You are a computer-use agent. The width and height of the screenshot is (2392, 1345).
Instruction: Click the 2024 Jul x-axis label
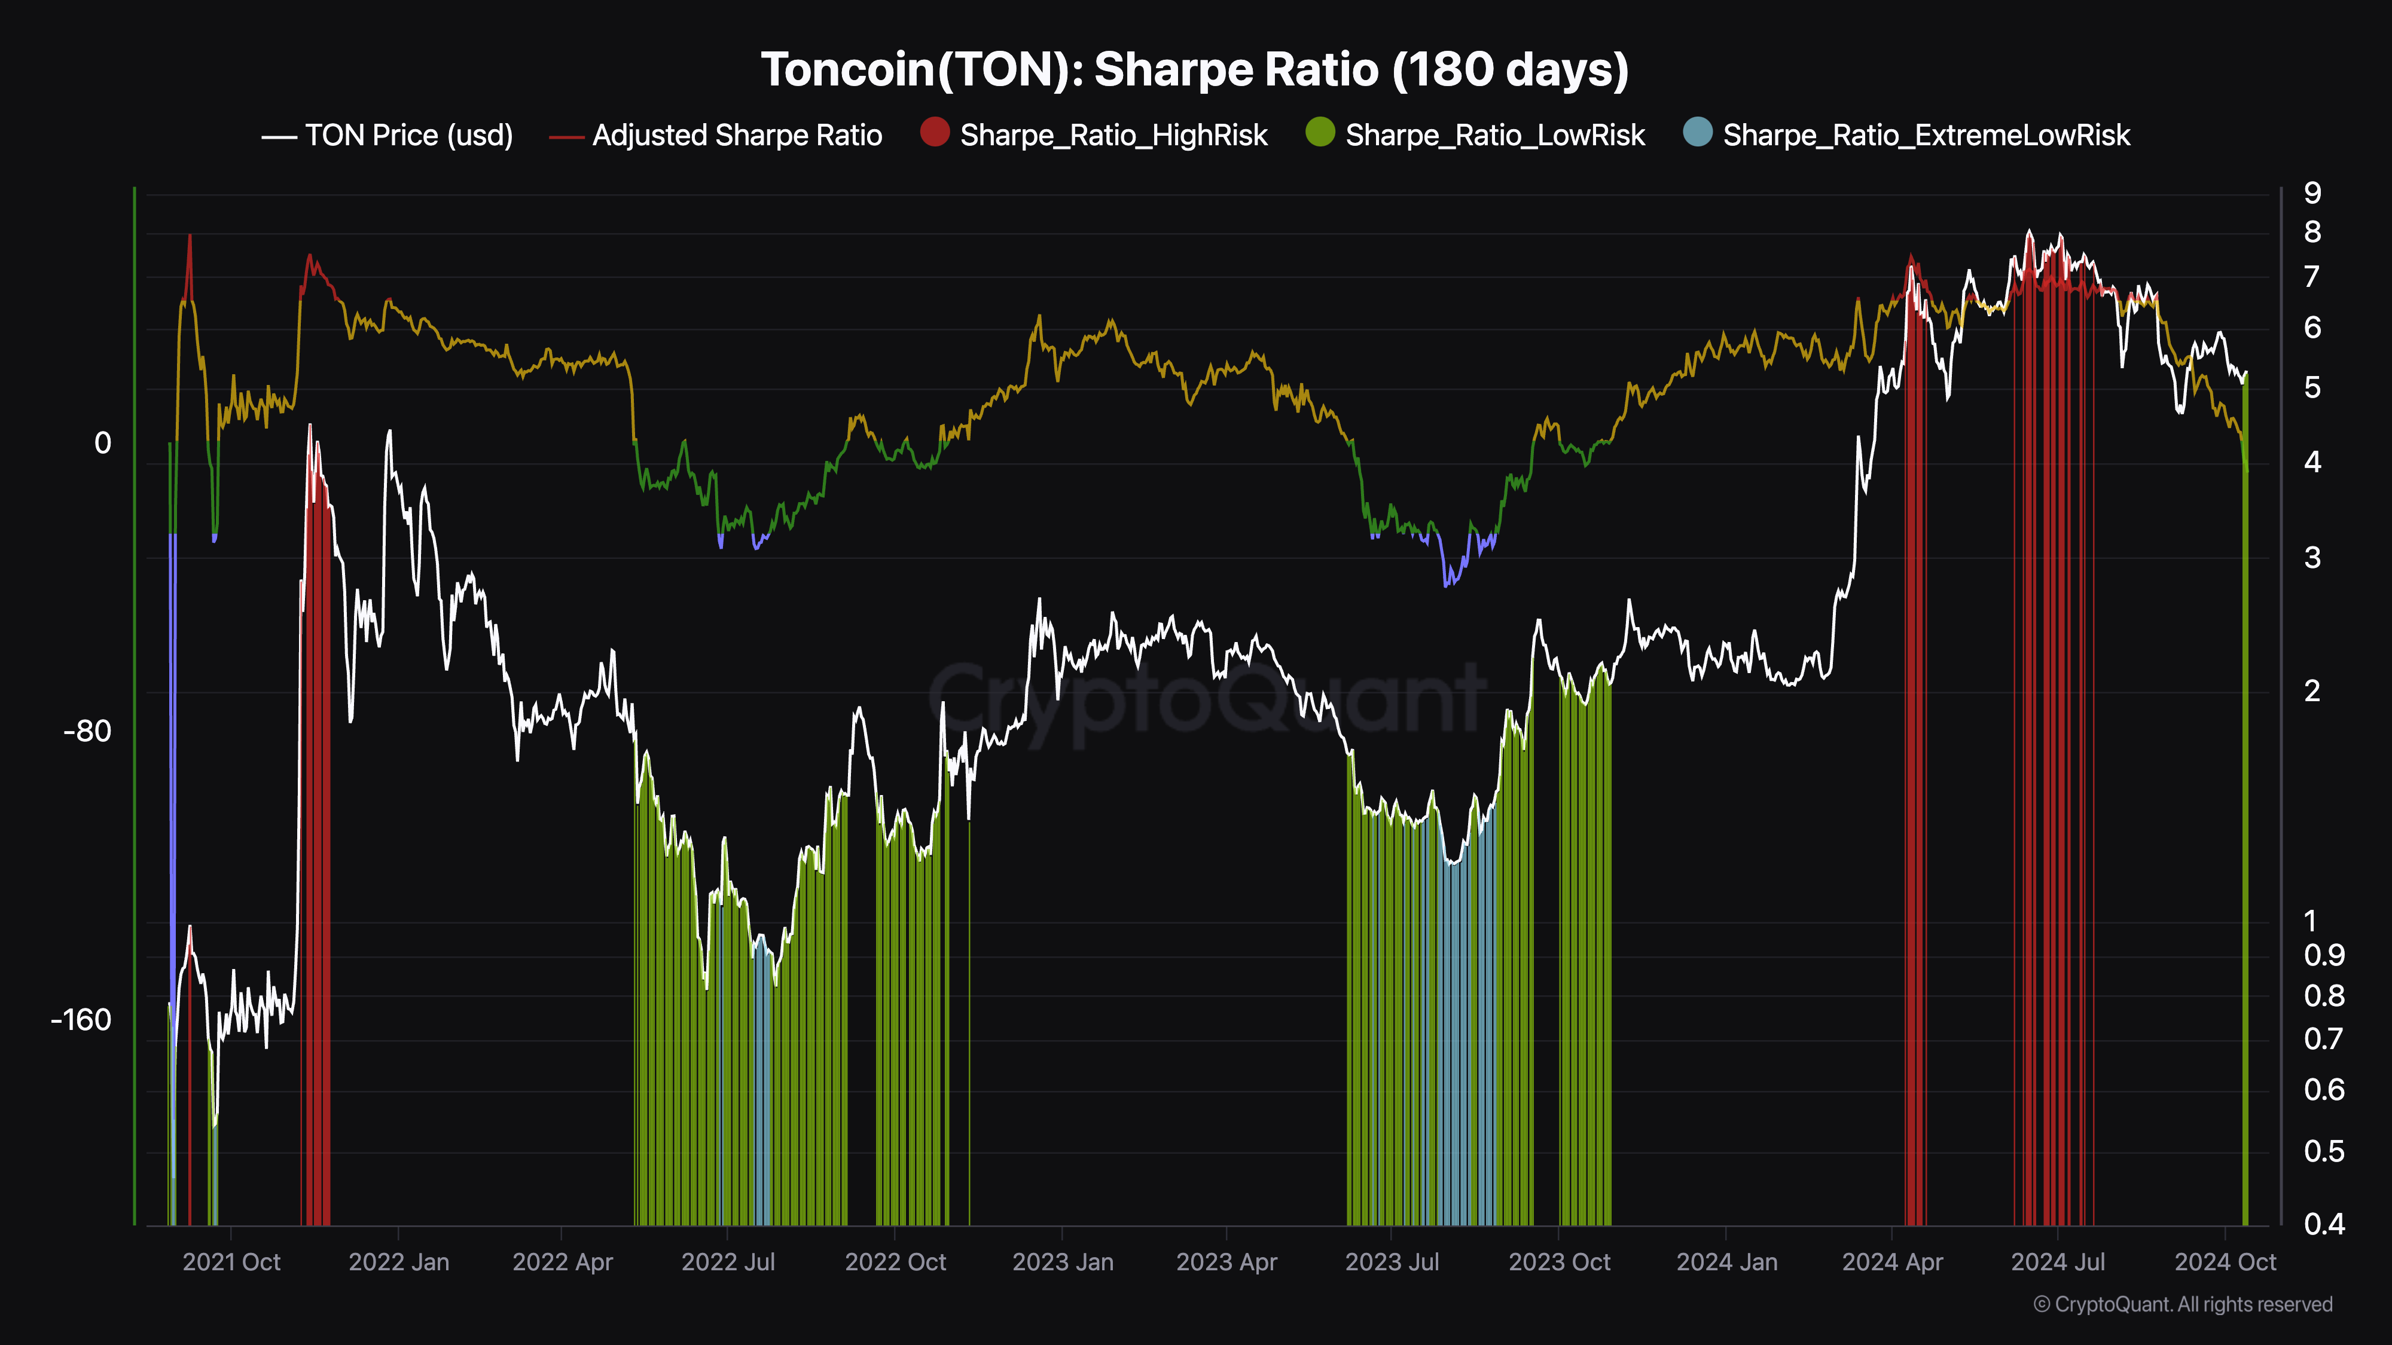pyautogui.click(x=2058, y=1263)
